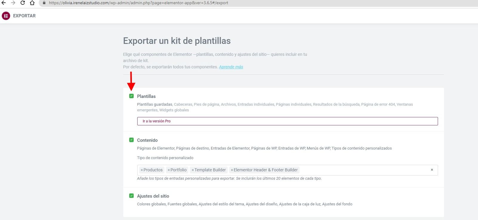Image resolution: width=478 pixels, height=220 pixels.
Task: View the site security padlock info
Action: 44,3
